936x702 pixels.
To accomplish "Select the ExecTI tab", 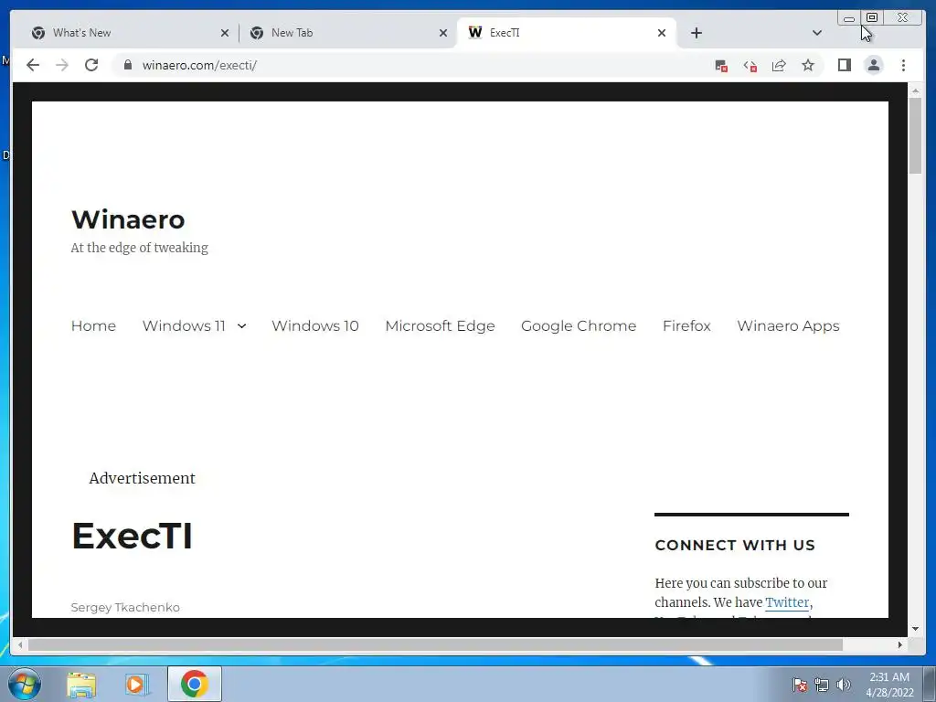I will point(567,33).
